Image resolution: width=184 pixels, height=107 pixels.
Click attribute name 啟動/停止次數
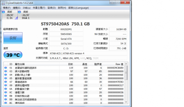pos(22,75)
